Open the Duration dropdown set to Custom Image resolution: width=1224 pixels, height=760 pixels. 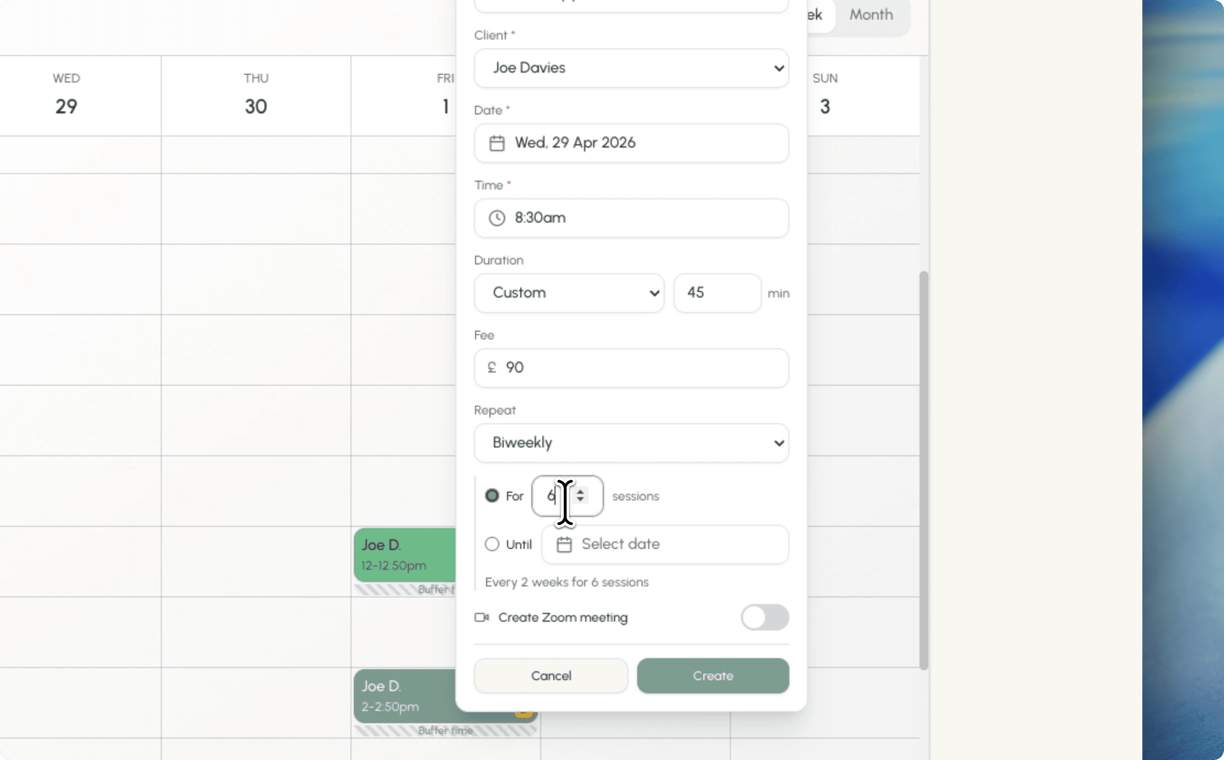pos(568,292)
